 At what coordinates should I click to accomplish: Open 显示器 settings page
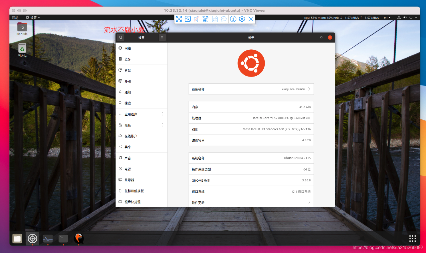(x=141, y=180)
